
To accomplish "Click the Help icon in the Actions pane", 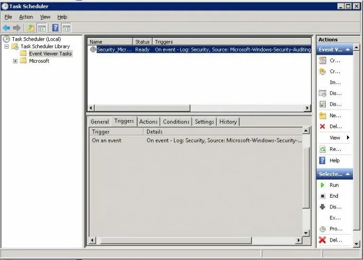I will click(x=322, y=160).
